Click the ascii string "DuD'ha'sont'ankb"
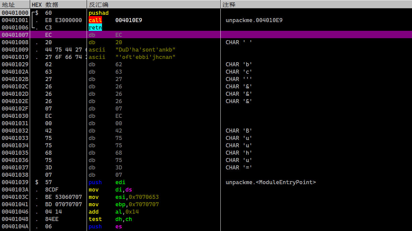Screen dimensions: 412x231 tap(145, 50)
